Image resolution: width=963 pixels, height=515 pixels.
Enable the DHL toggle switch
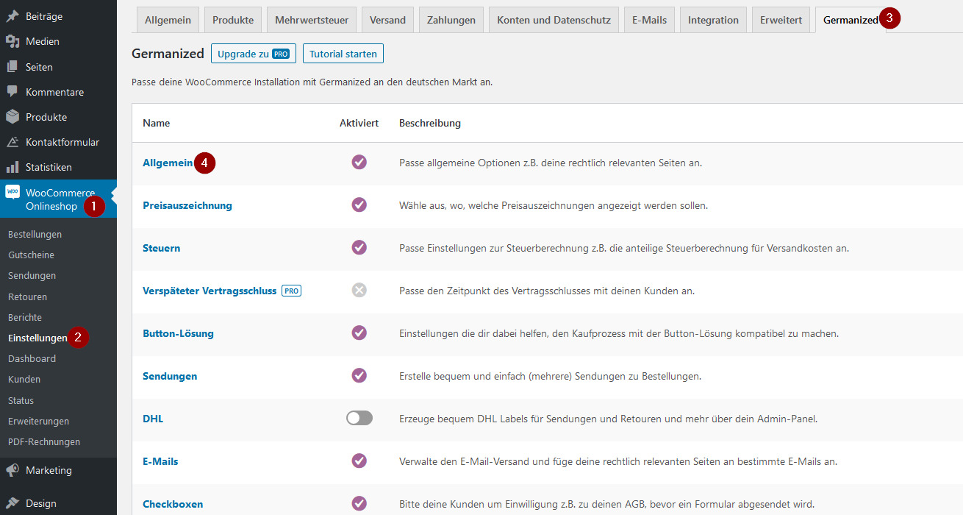(359, 419)
